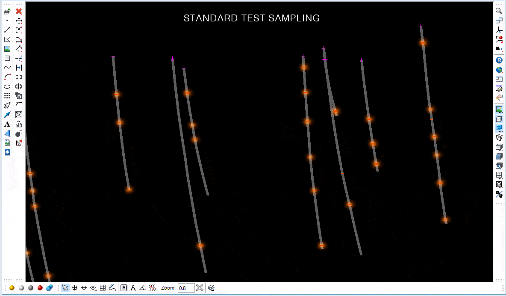Click the magnifier zoom icon
Image resolution: width=506 pixels, height=296 pixels.
(499, 11)
